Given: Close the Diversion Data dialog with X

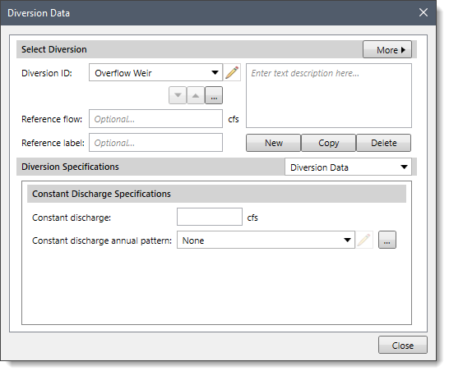Looking at the screenshot, I should pyautogui.click(x=424, y=12).
